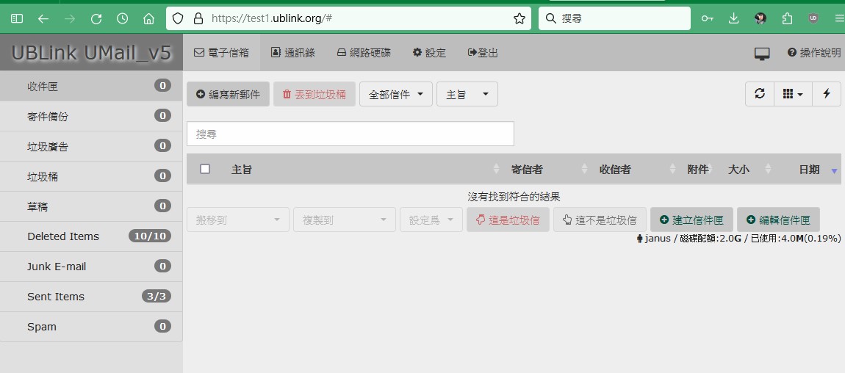Viewport: 845px width, 373px height.
Task: Expand the 主旨 search field dropdown
Action: click(x=467, y=95)
